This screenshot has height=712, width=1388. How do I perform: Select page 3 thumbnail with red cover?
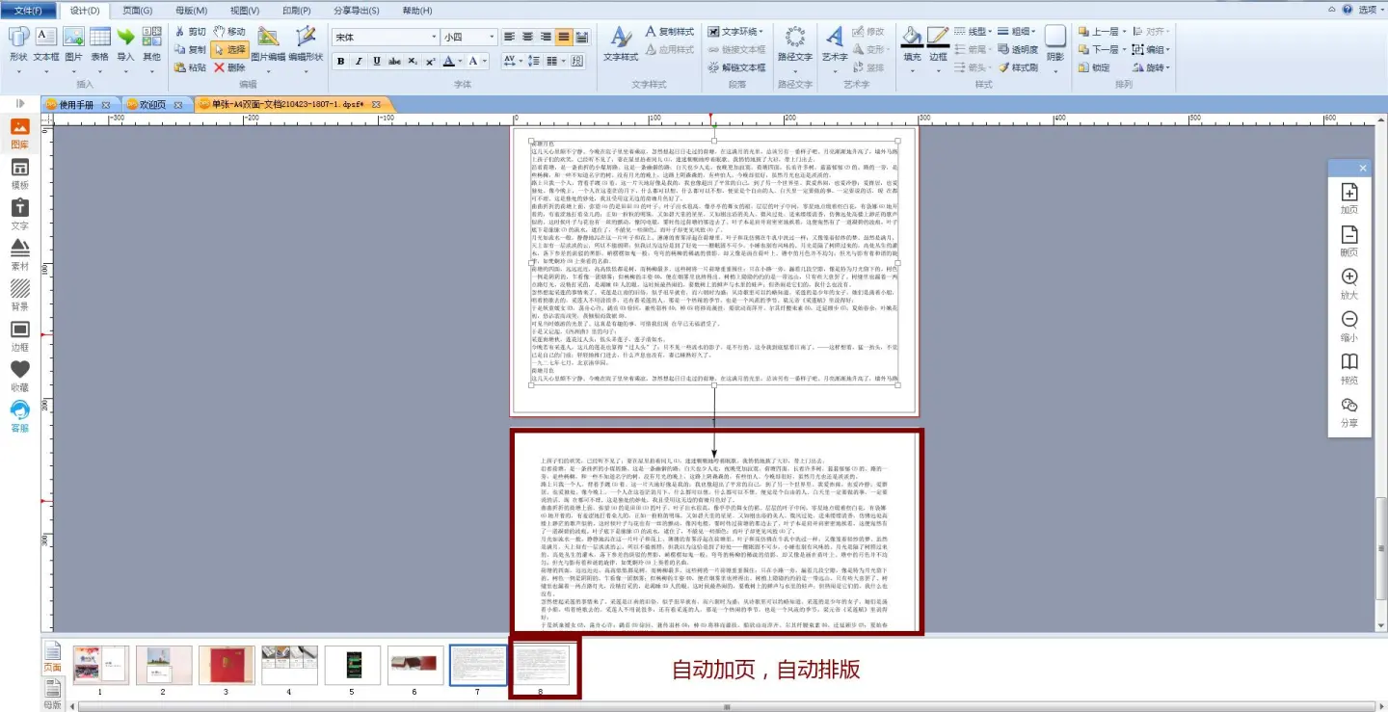(x=226, y=666)
